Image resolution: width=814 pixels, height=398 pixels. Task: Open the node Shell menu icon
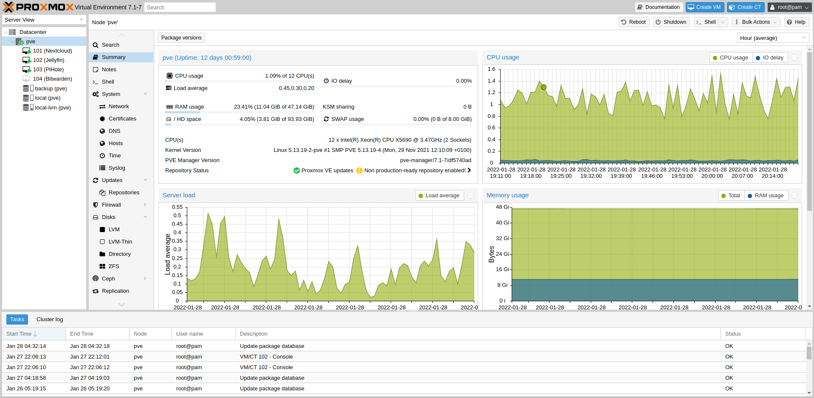click(96, 82)
